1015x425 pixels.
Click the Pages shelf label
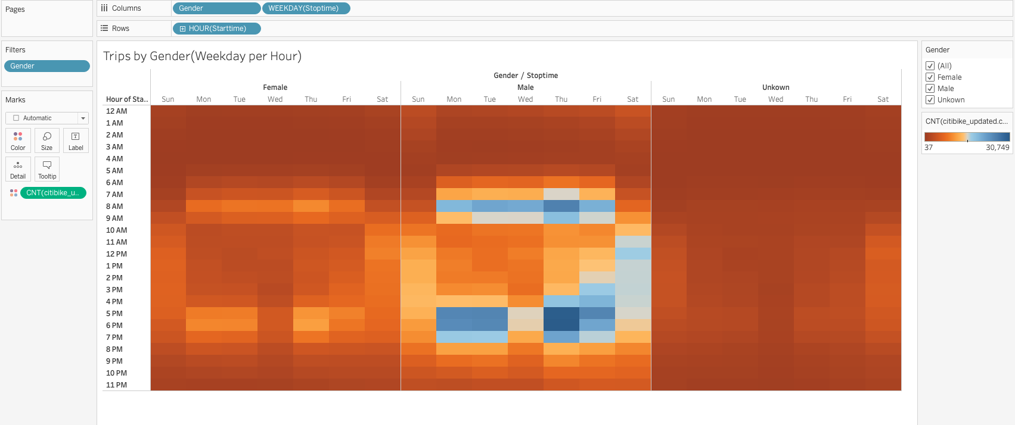(15, 10)
